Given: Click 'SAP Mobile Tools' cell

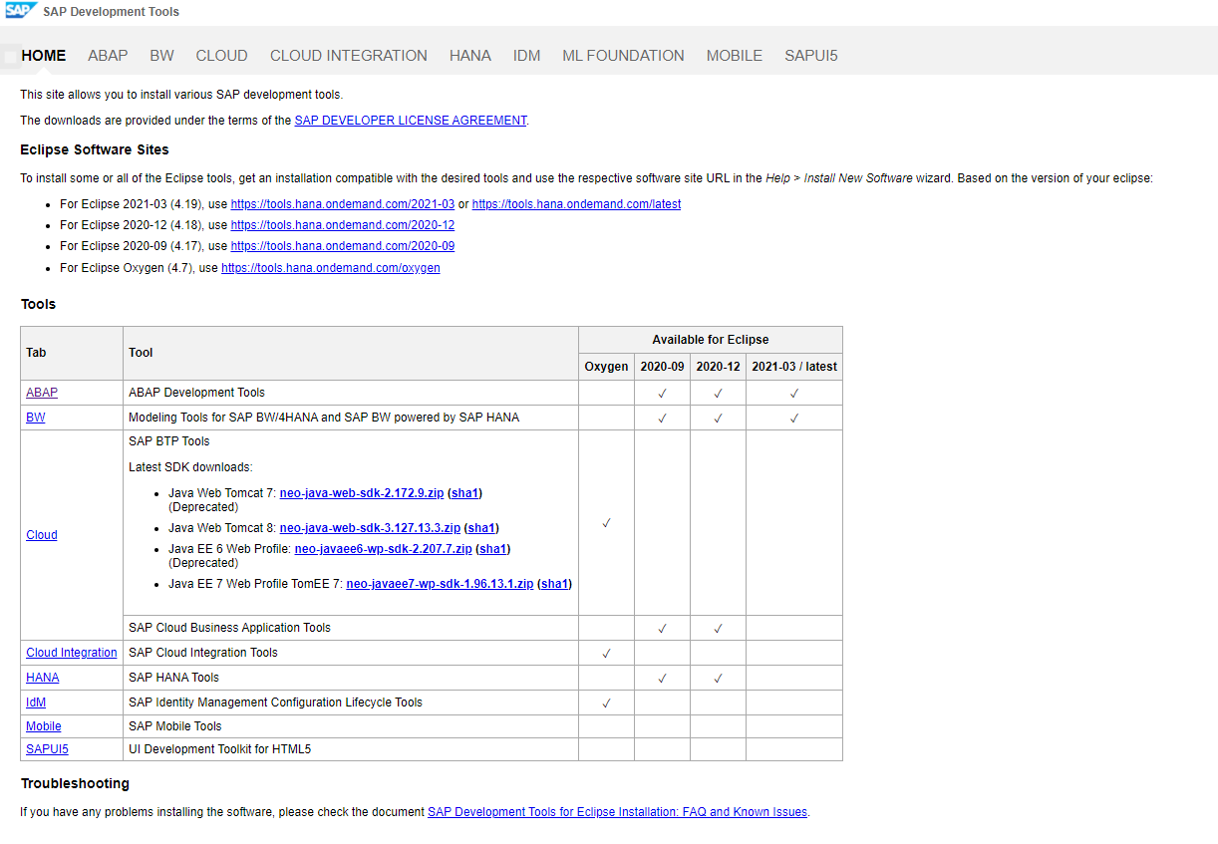Looking at the screenshot, I should click(x=351, y=726).
